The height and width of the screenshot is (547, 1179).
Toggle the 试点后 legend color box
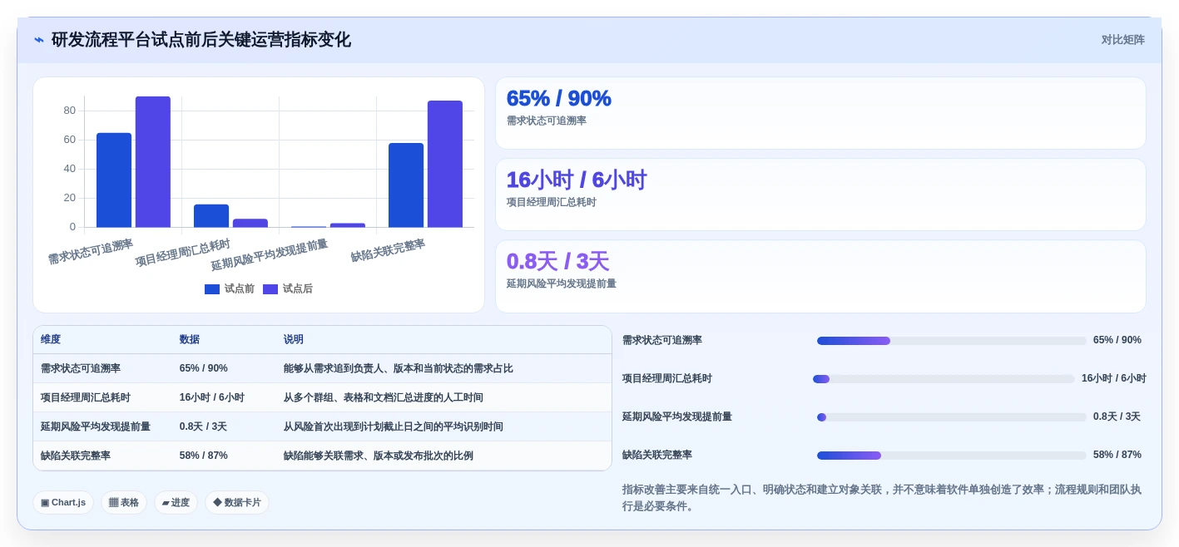point(270,289)
